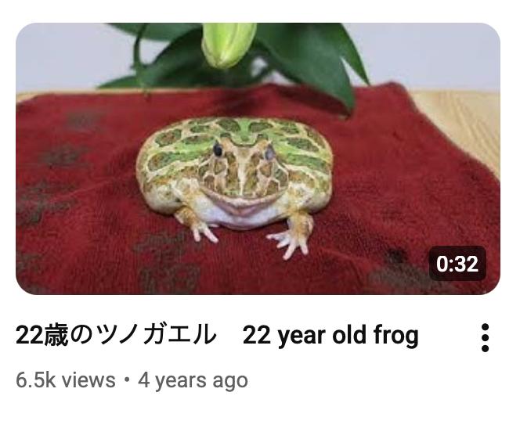Click the '22歳' at the title start
Image resolution: width=520 pixels, height=421 pixels.
click(x=42, y=335)
